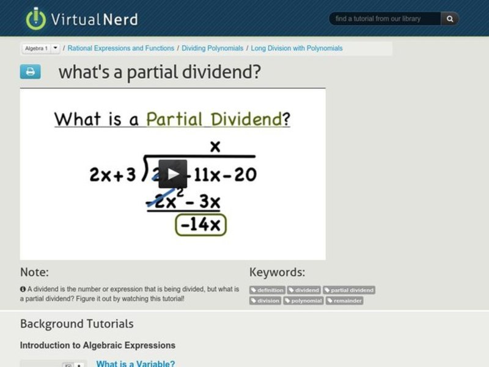Click the tutorial search input field

click(385, 18)
